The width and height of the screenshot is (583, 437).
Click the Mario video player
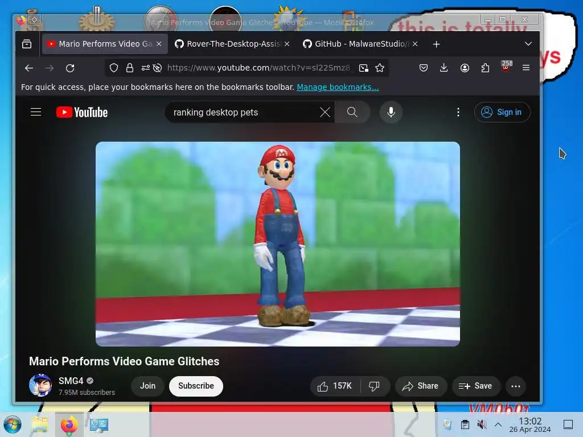pyautogui.click(x=278, y=244)
